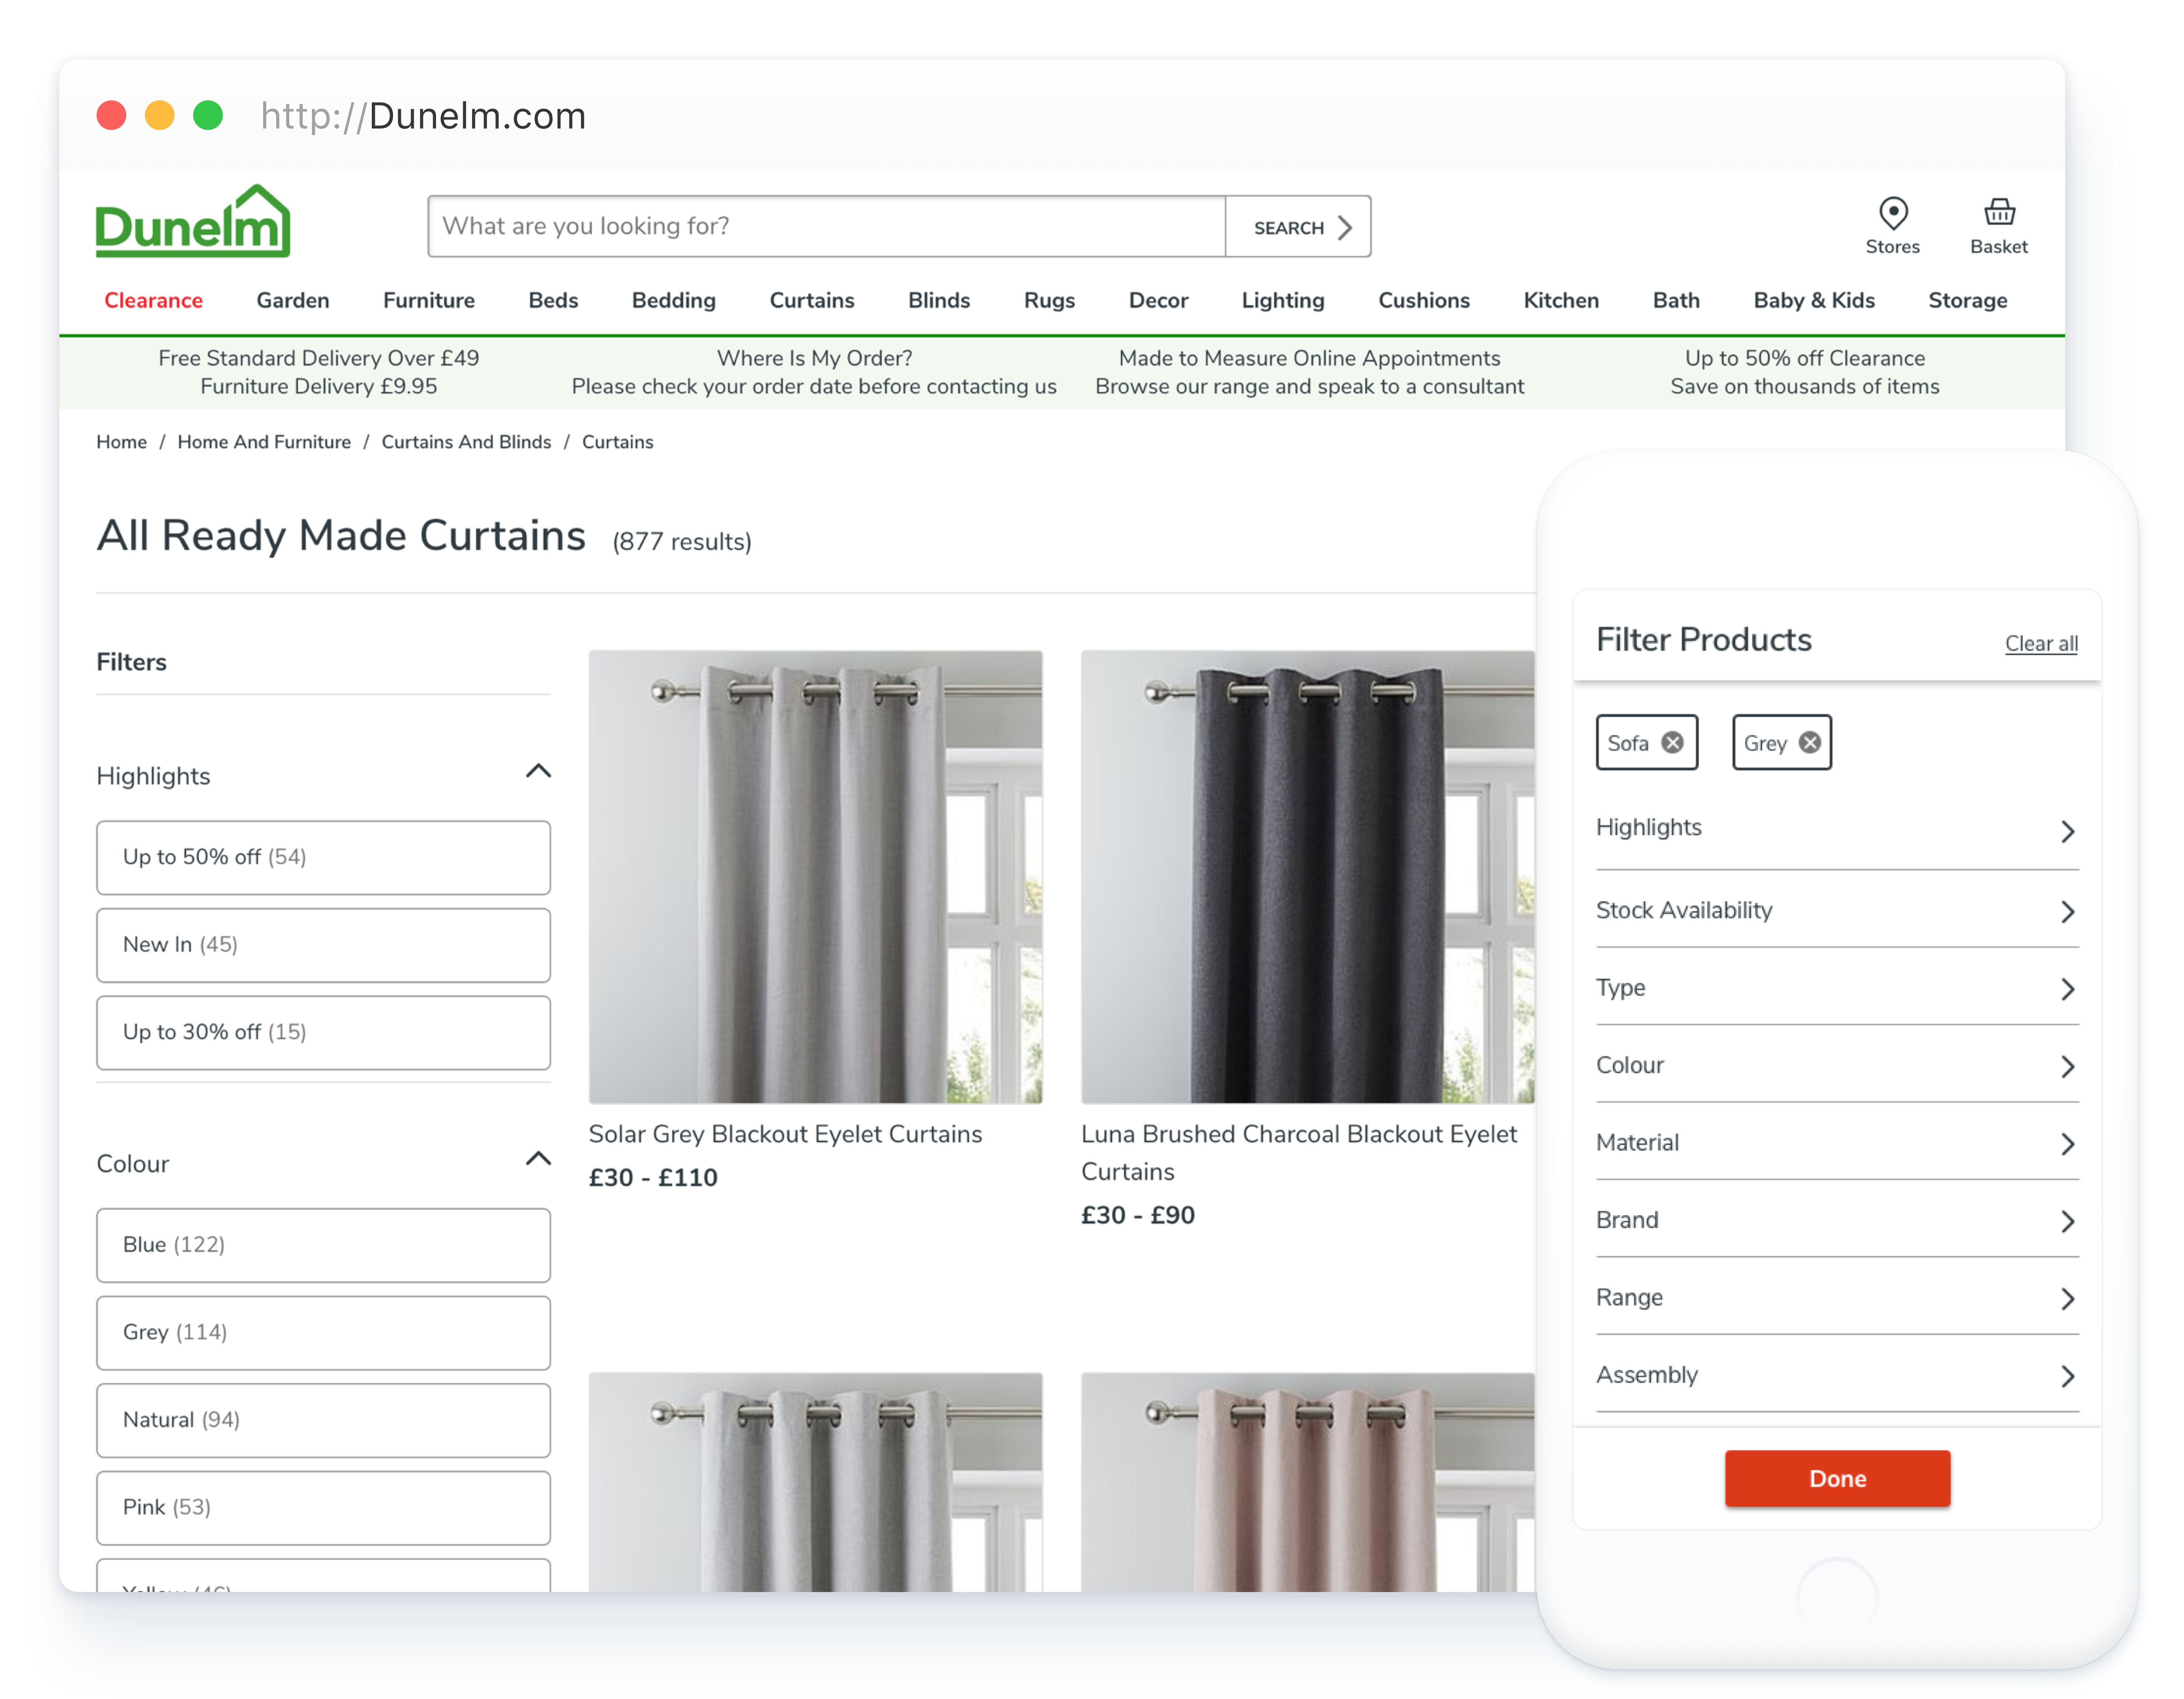Expand the Material filter option
This screenshot has width=2184, height=1699.
click(x=1837, y=1143)
